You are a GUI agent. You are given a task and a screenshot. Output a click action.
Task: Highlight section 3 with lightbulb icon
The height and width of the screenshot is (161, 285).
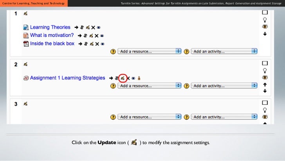point(265,110)
